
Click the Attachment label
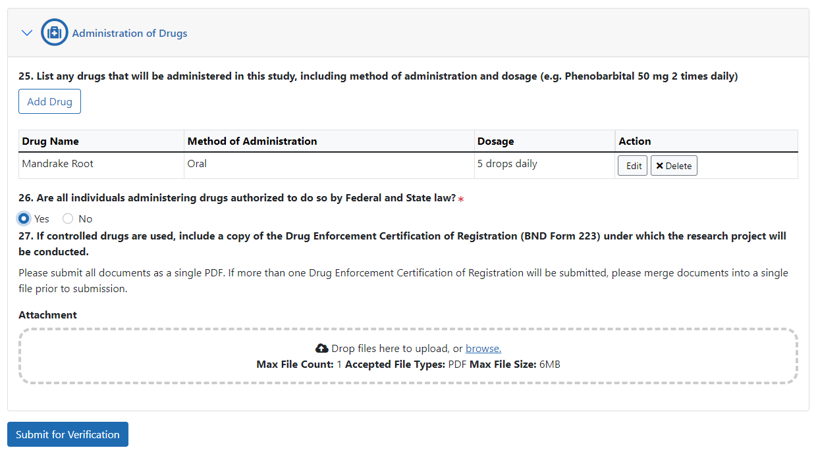(x=47, y=315)
